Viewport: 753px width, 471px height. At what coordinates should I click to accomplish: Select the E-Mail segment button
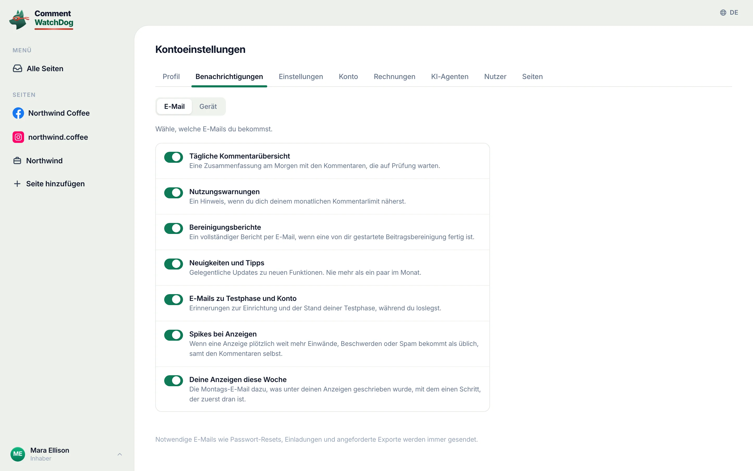[x=174, y=106]
